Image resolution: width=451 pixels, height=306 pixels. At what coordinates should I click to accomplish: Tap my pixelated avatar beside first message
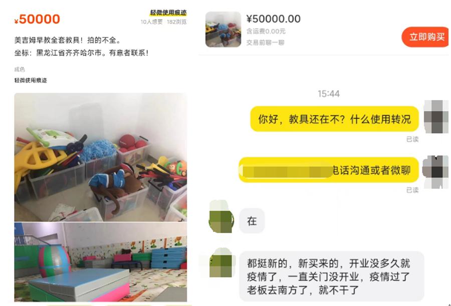tap(436, 116)
